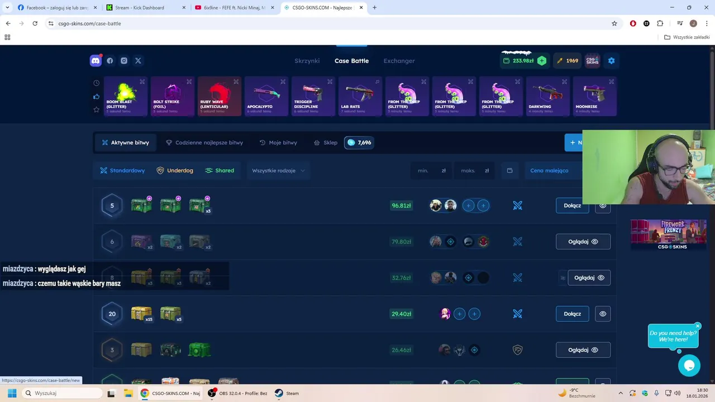Open site settings gear icon
The width and height of the screenshot is (715, 402).
pos(611,61)
